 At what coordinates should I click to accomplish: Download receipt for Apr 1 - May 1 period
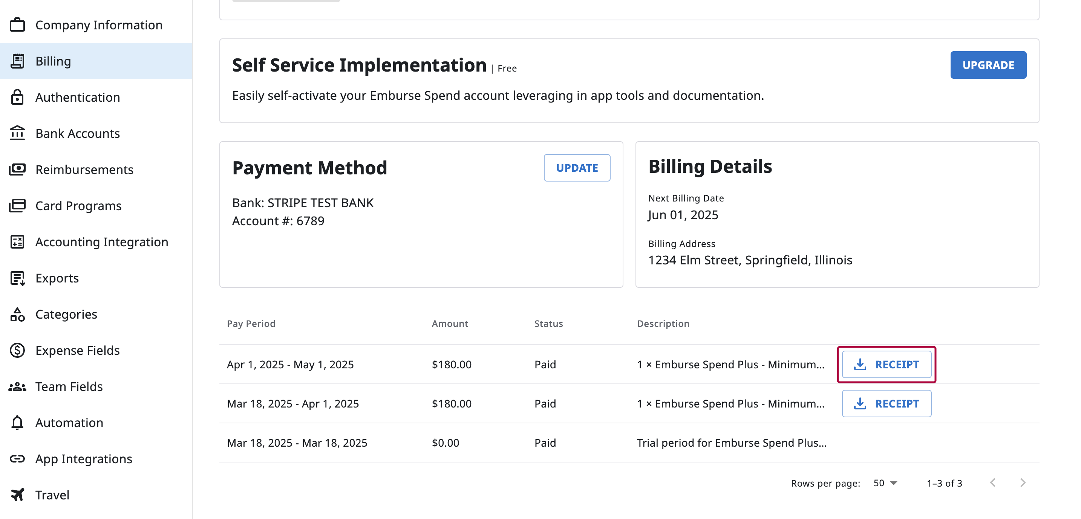886,364
